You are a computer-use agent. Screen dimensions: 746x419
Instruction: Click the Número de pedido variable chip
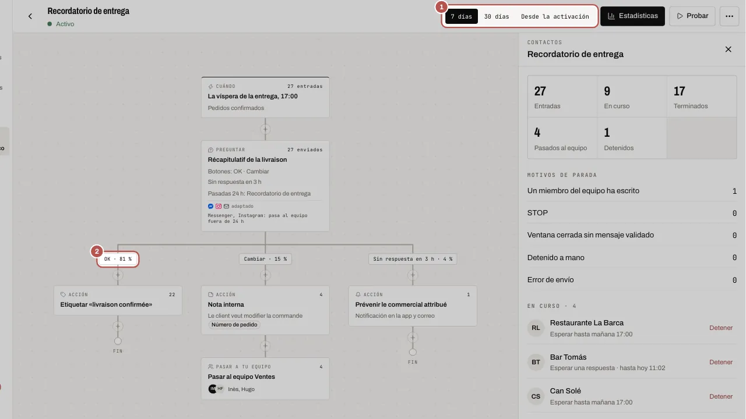tap(234, 325)
